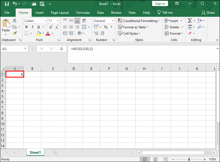The width and height of the screenshot is (220, 162).
Task: Click the Undo arrow icon
Action: [15, 4]
